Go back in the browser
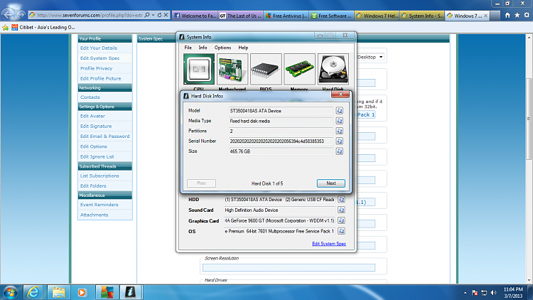 click(x=8, y=15)
